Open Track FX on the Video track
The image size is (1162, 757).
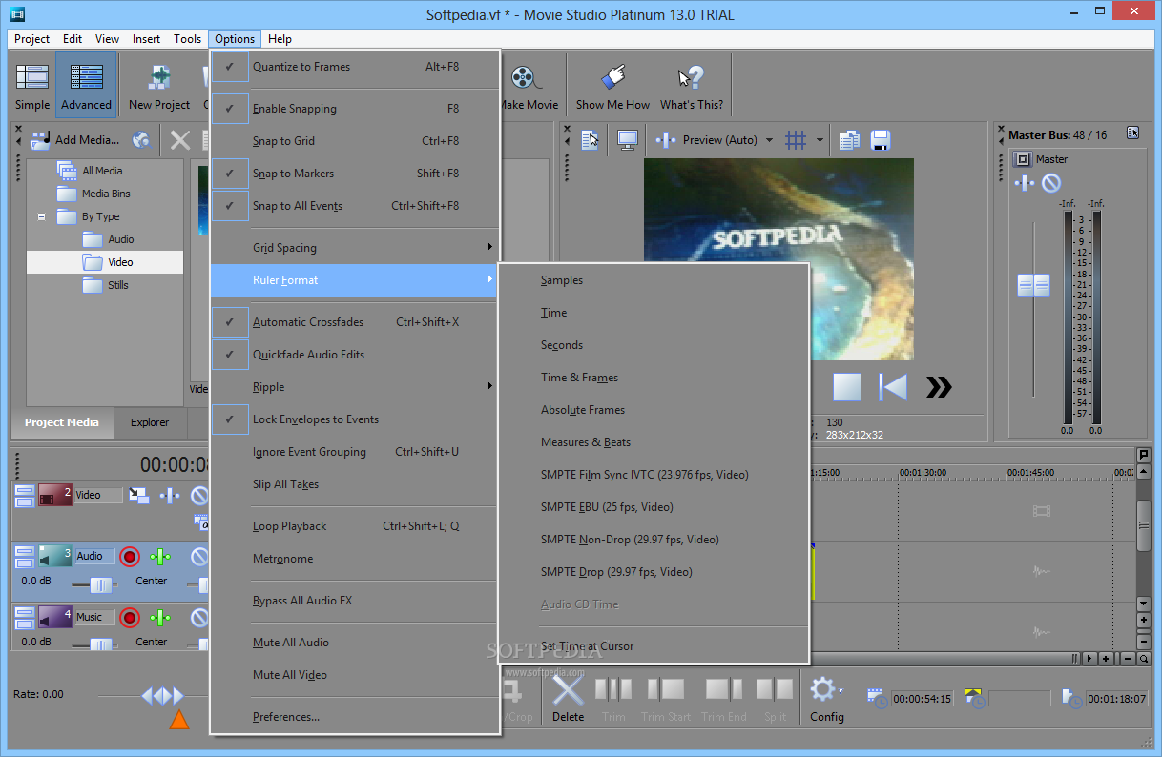click(x=170, y=495)
